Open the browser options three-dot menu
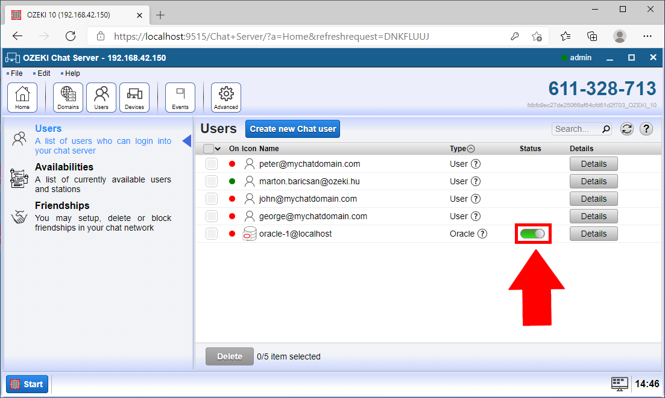665x398 pixels. [x=648, y=36]
